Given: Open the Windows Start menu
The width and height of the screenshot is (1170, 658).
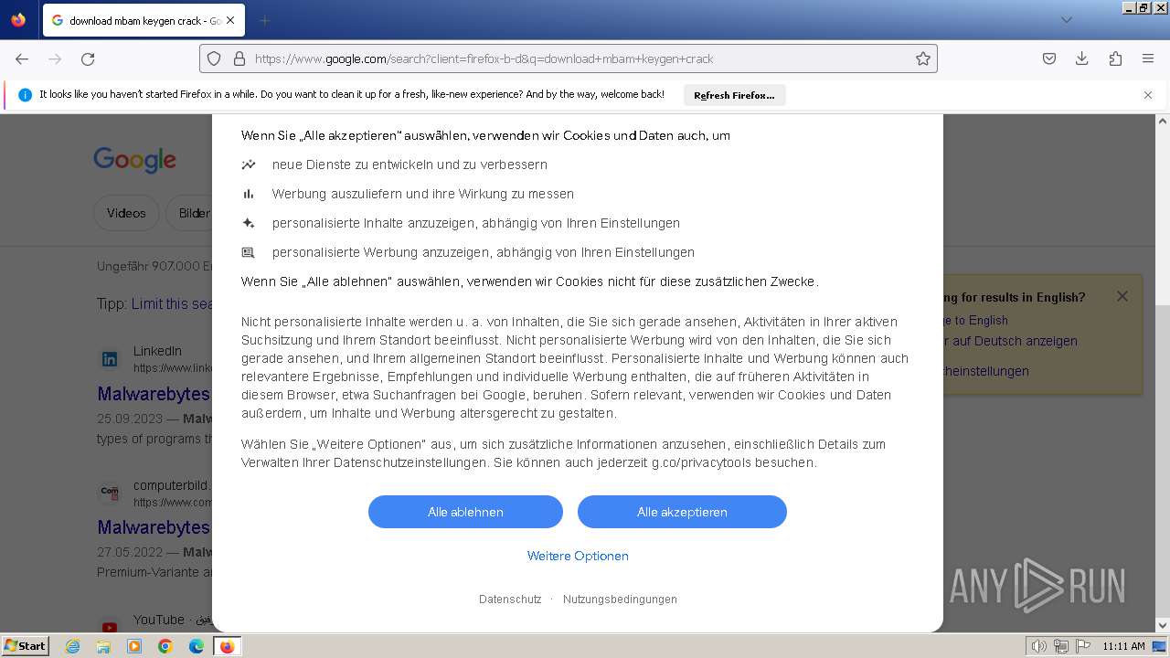Looking at the screenshot, I should [26, 646].
